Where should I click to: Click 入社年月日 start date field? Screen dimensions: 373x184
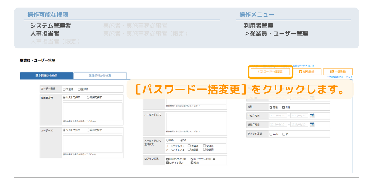pyautogui.click(x=278, y=116)
